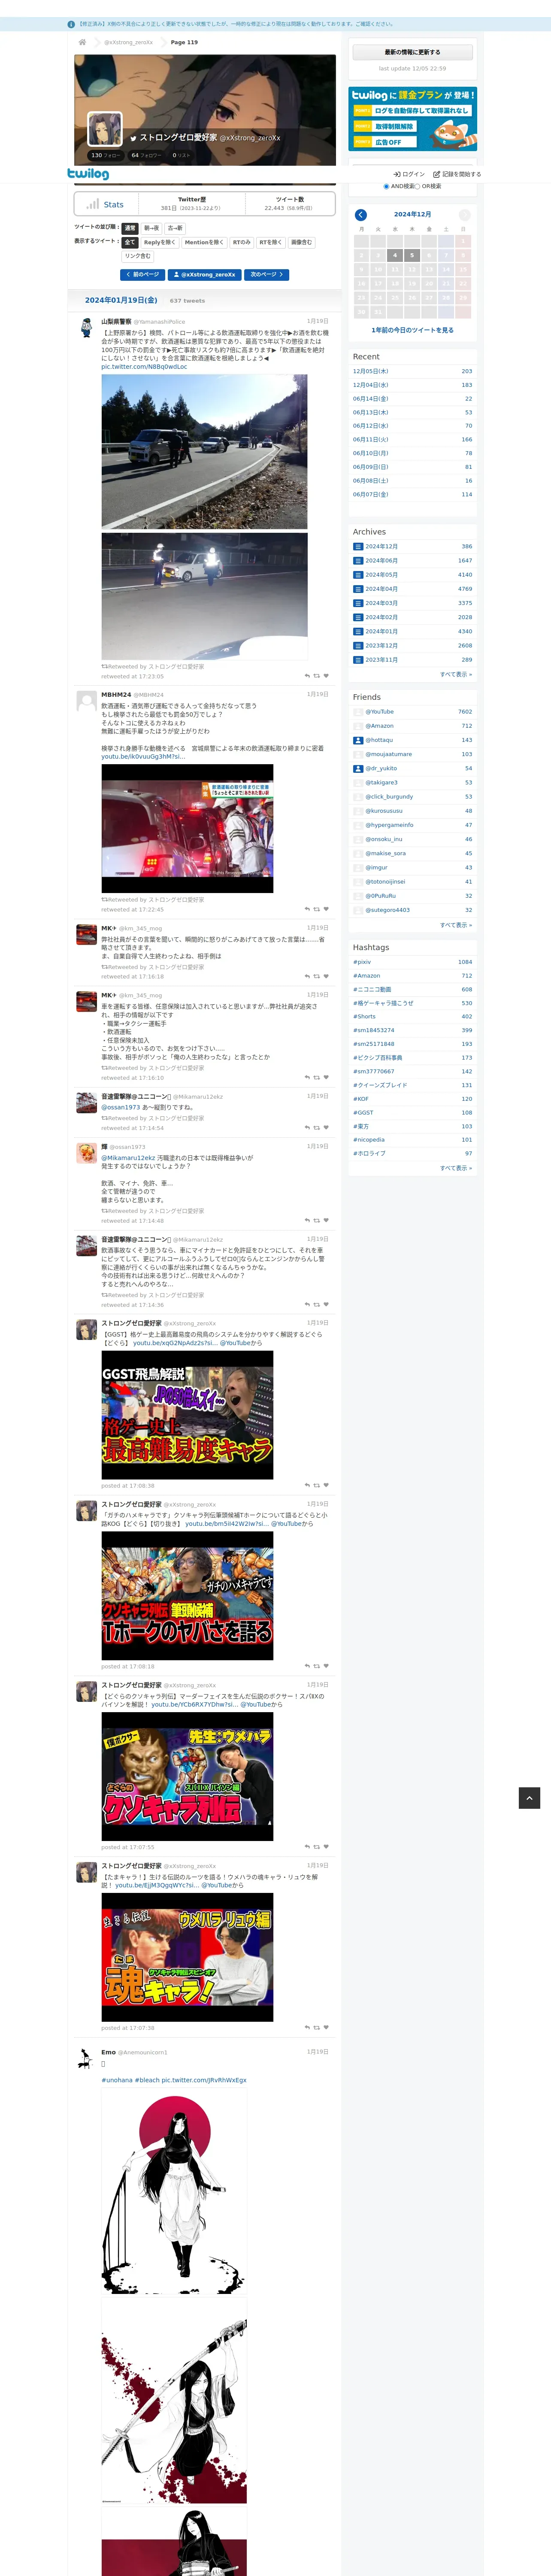Click 記録を開始する link
The image size is (551, 2576).
(458, 174)
